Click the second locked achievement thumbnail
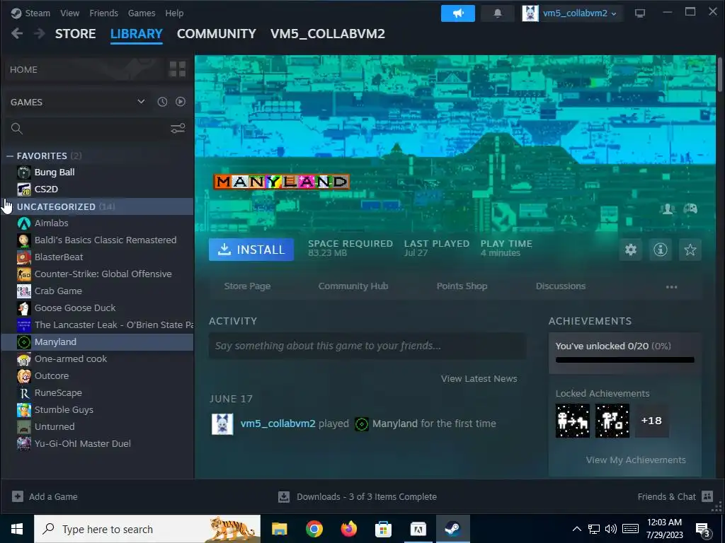The width and height of the screenshot is (725, 543). point(612,421)
